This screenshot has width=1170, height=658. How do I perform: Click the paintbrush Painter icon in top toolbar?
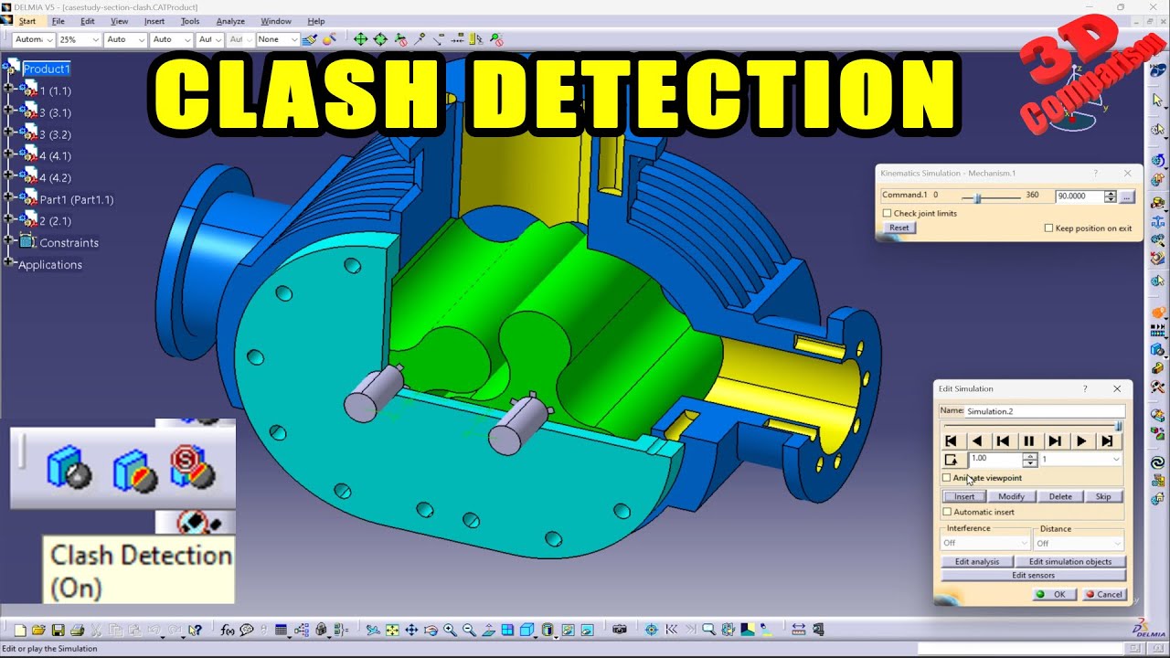(310, 39)
